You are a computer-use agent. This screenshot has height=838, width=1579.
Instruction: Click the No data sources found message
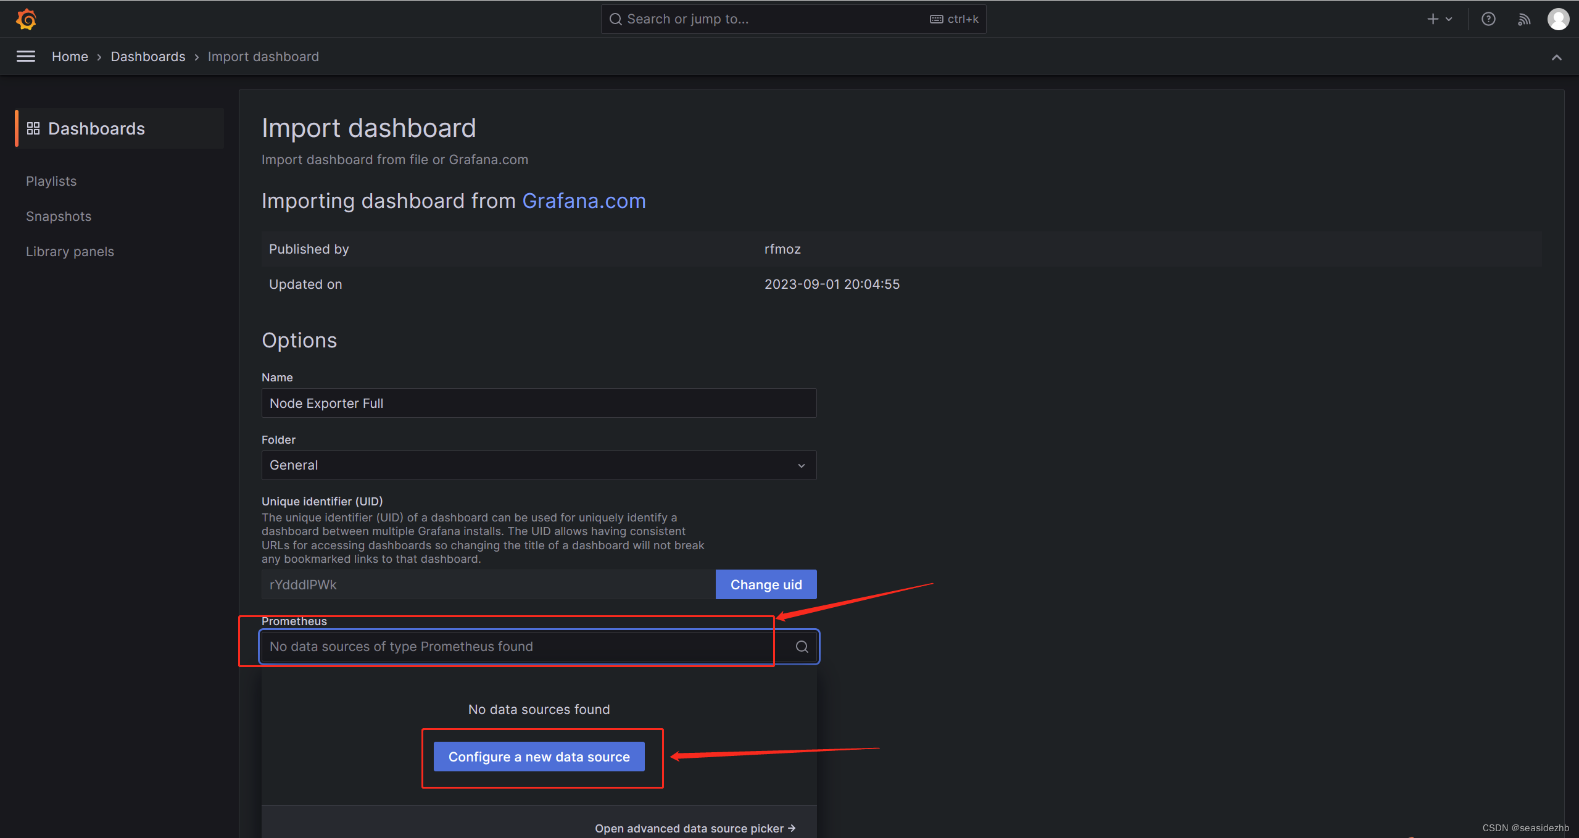pyautogui.click(x=539, y=710)
